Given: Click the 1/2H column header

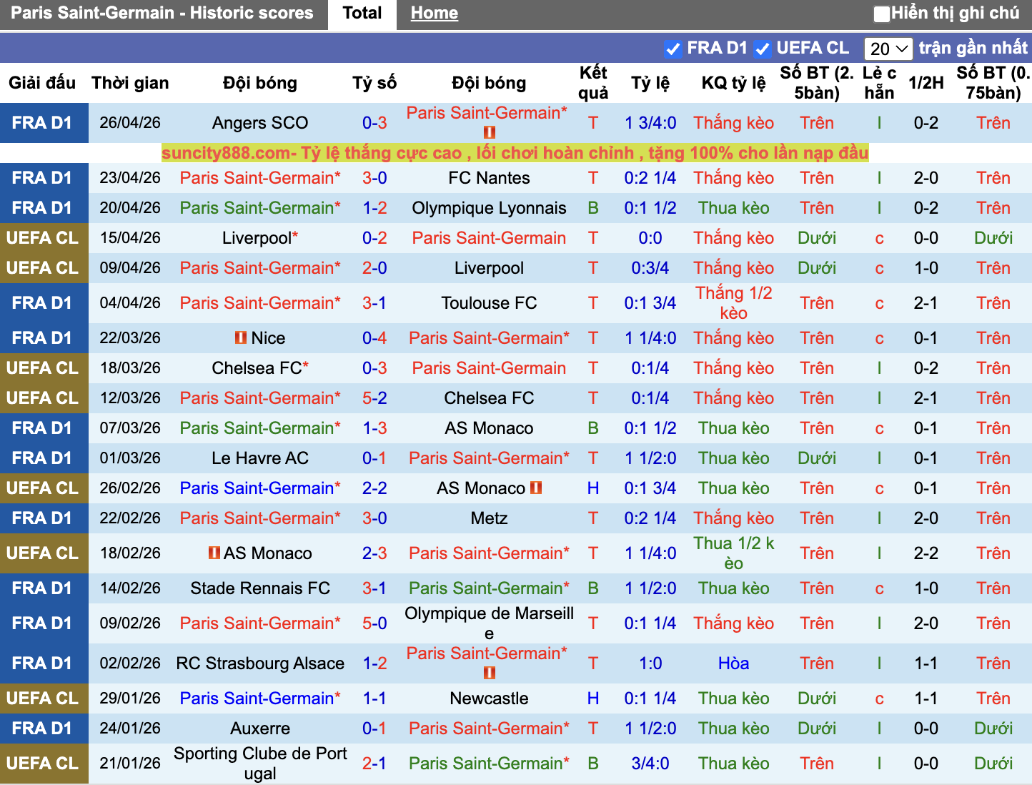Looking at the screenshot, I should point(926,83).
